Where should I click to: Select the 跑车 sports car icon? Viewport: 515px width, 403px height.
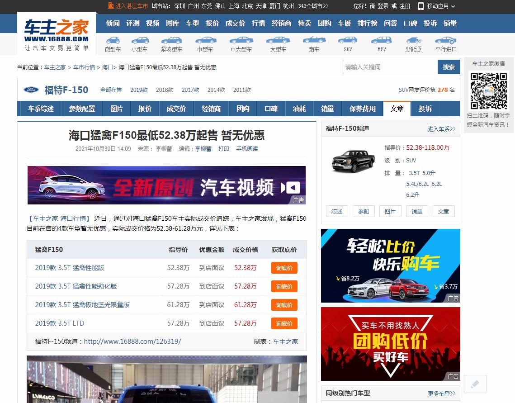click(314, 40)
